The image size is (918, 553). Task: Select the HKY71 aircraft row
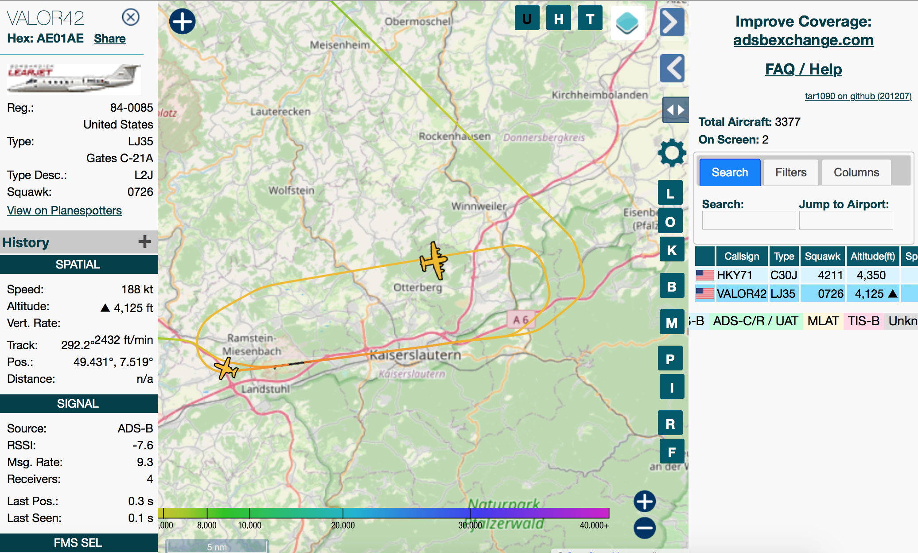tap(806, 275)
